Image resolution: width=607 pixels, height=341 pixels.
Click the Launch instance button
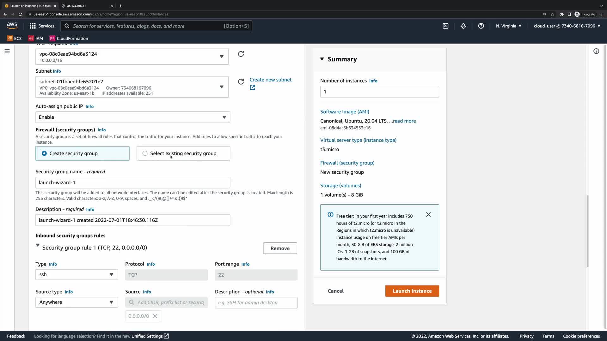412,291
